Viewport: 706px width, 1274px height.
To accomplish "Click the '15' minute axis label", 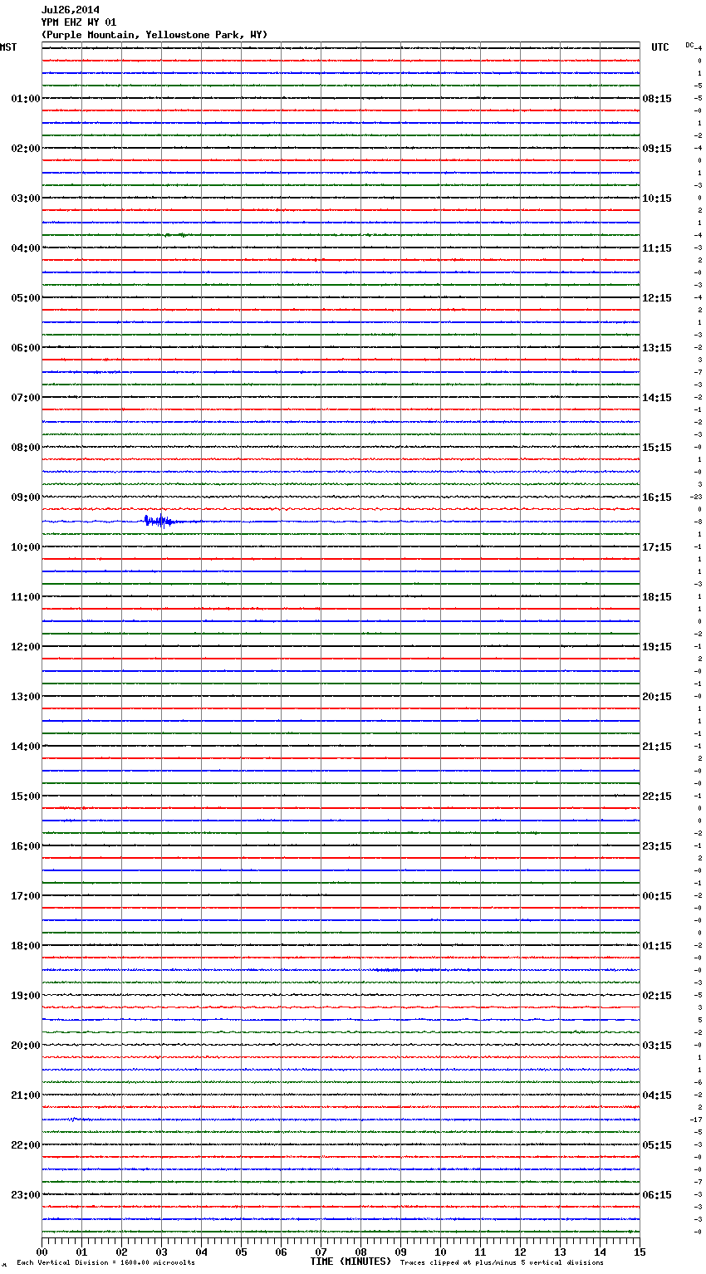I will tap(640, 1252).
